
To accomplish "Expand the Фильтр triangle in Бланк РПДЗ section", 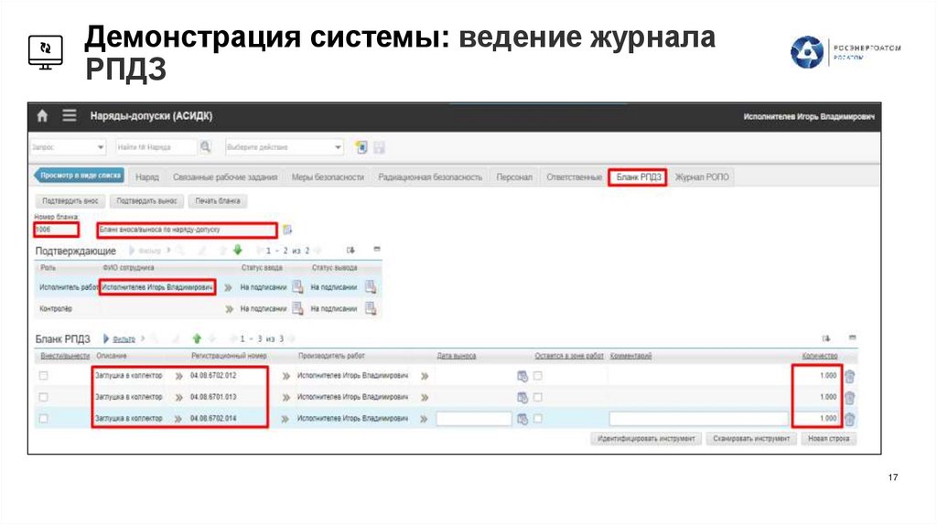I will 106,338.
